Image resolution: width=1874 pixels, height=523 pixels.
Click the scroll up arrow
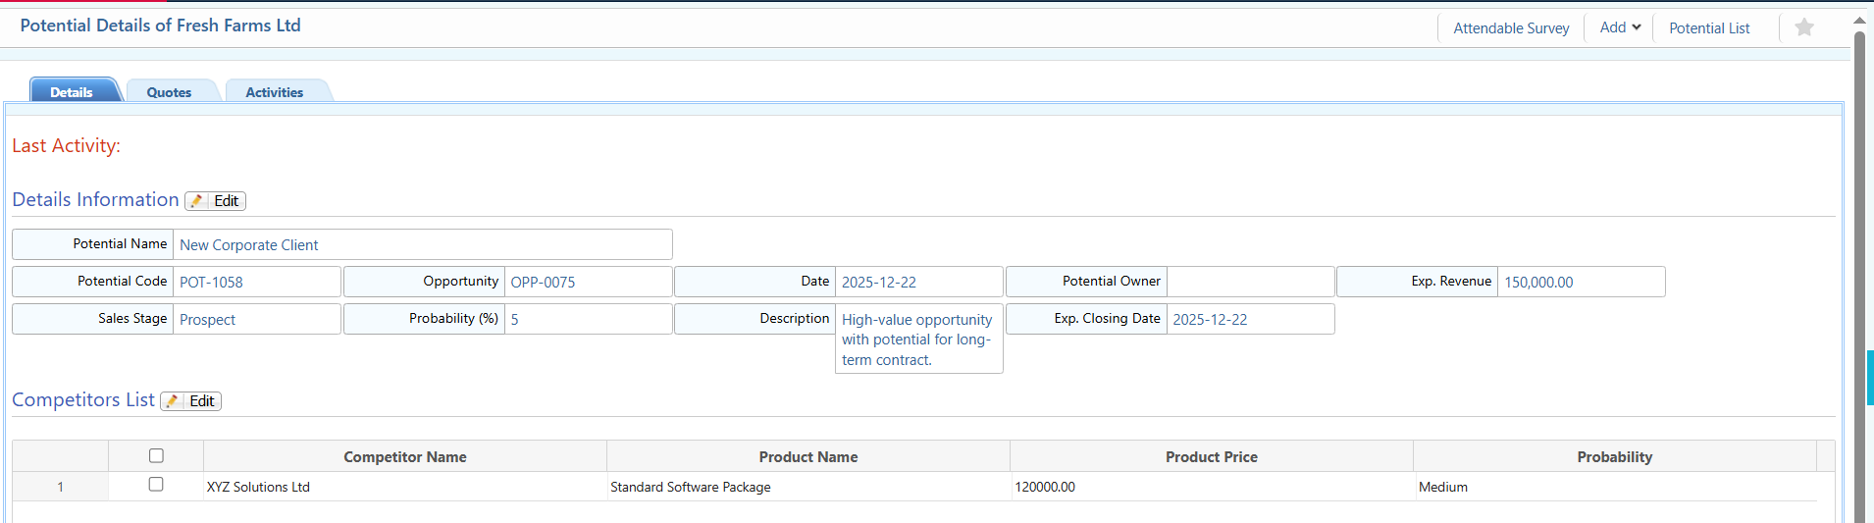point(1859,20)
